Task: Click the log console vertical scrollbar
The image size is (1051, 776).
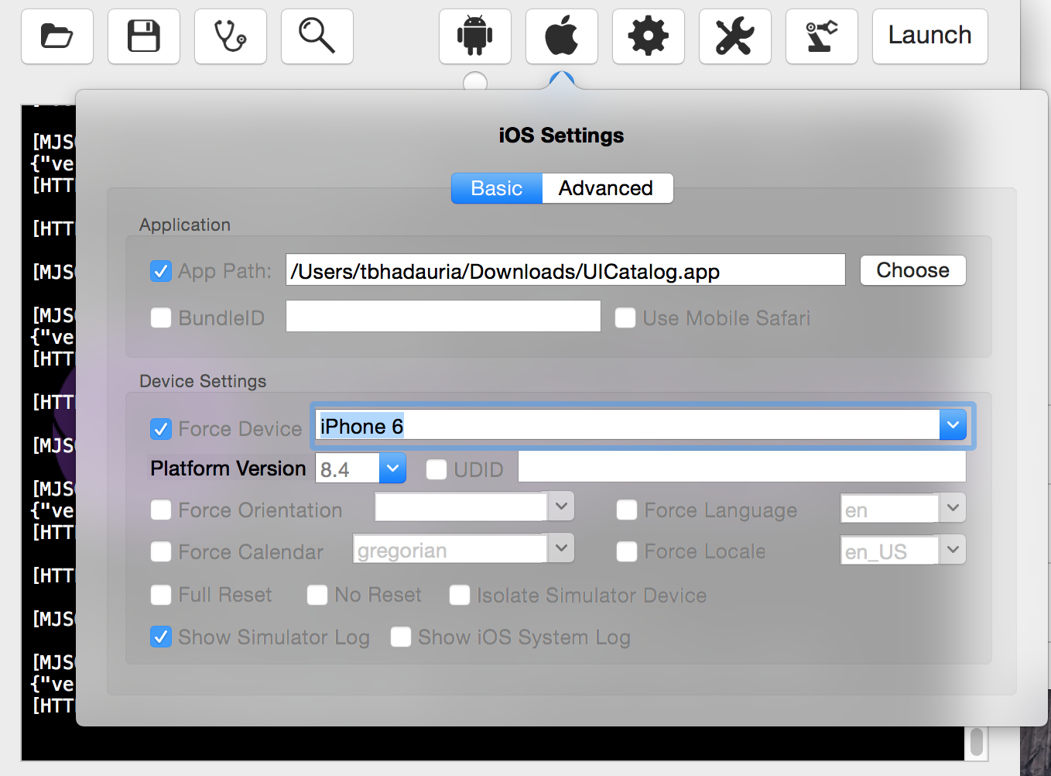Action: click(x=977, y=742)
